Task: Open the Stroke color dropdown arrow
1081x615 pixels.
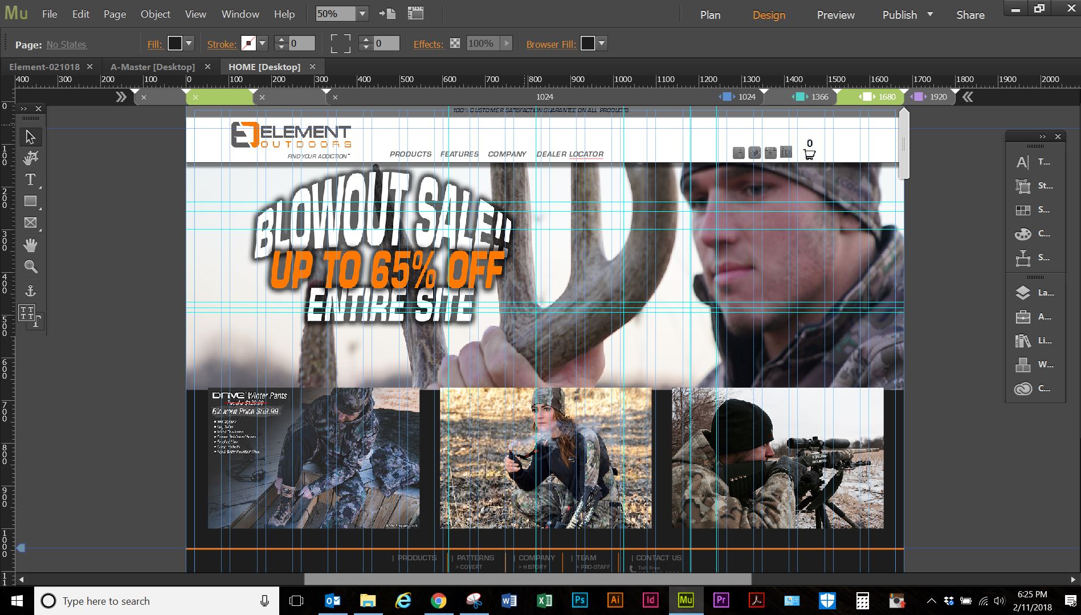Action: pos(263,43)
